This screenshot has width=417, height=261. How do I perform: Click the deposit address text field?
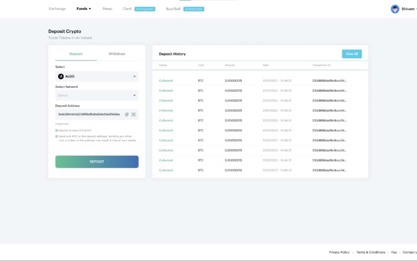89,114
